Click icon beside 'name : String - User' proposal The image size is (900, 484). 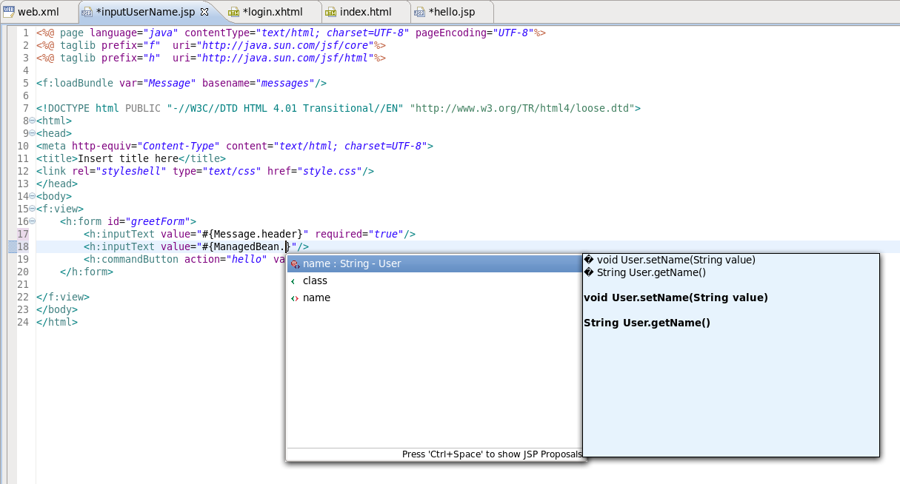295,264
